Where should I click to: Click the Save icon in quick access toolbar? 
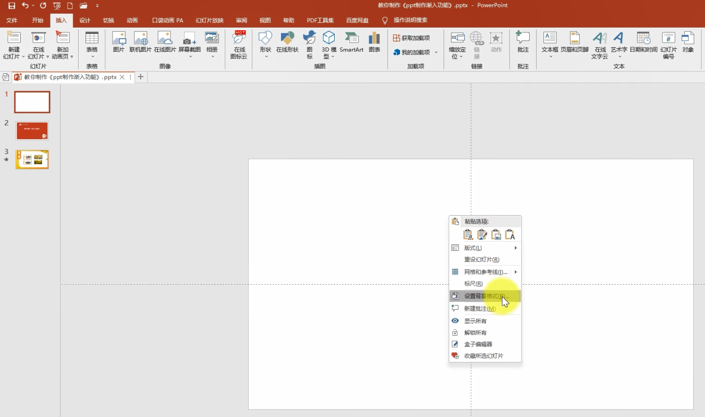click(x=12, y=5)
